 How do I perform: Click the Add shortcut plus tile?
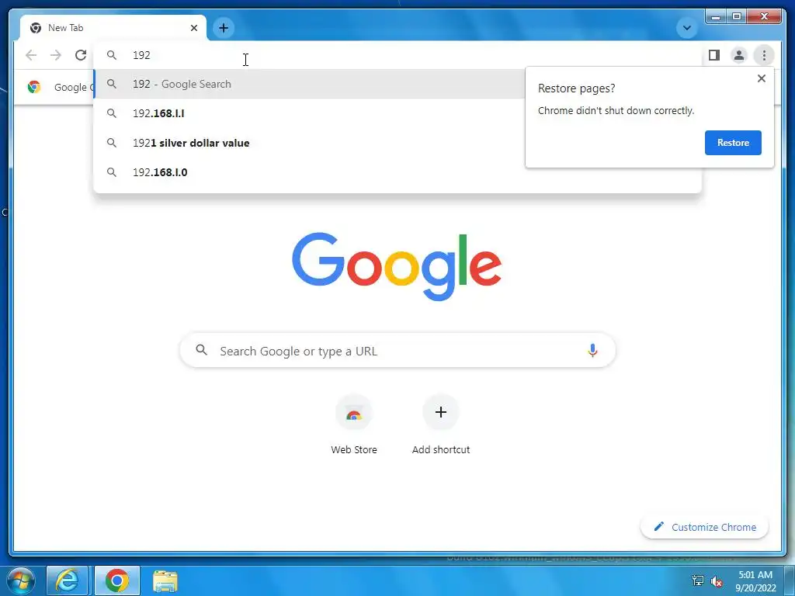(x=441, y=412)
